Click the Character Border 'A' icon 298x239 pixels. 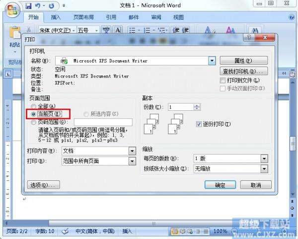[x=118, y=30]
